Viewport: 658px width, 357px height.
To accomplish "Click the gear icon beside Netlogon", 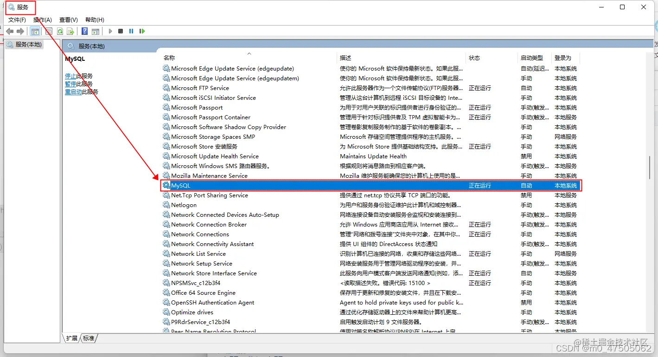I will (x=166, y=205).
